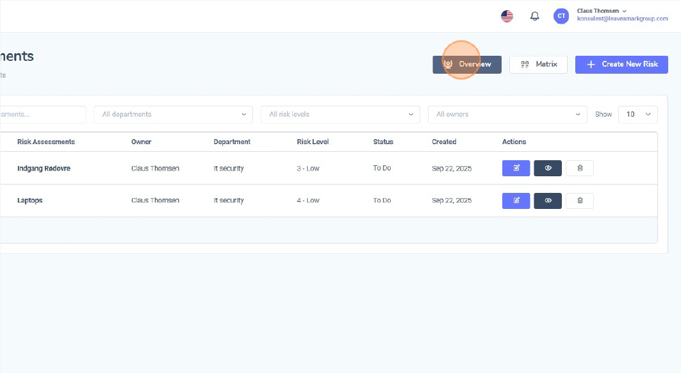Toggle visibility of the Laptops risk assessment
Viewport: 681px width, 373px height.
(x=548, y=200)
